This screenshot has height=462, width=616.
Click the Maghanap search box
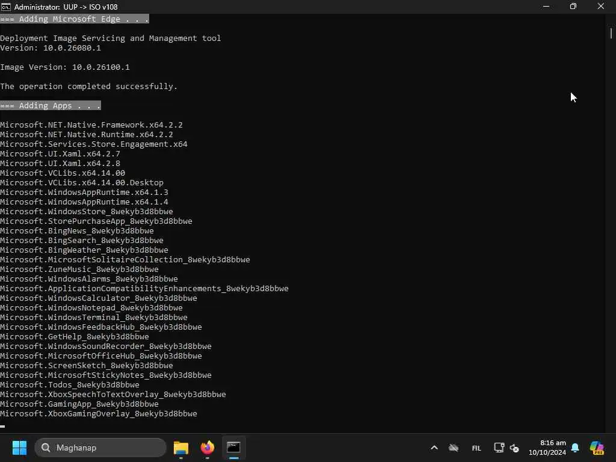point(100,448)
